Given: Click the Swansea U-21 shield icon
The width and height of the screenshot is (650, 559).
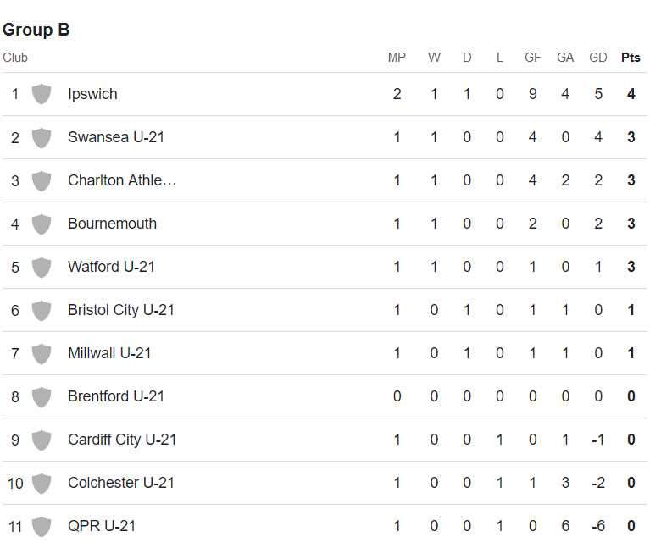Looking at the screenshot, I should tap(42, 137).
